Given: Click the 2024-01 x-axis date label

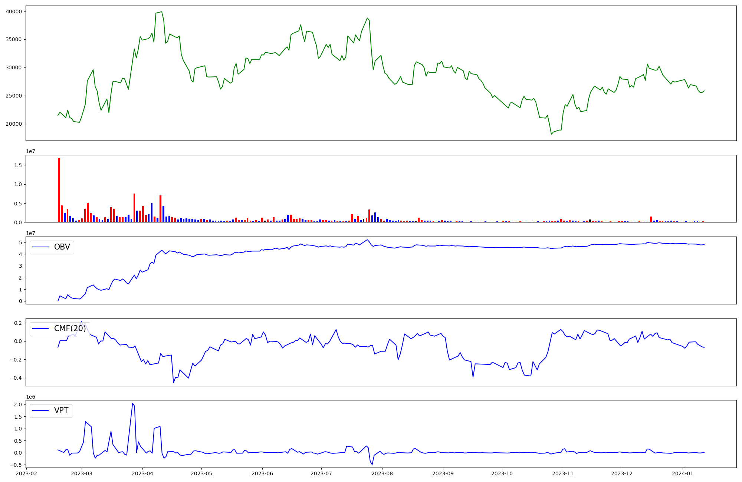Looking at the screenshot, I should [x=683, y=473].
